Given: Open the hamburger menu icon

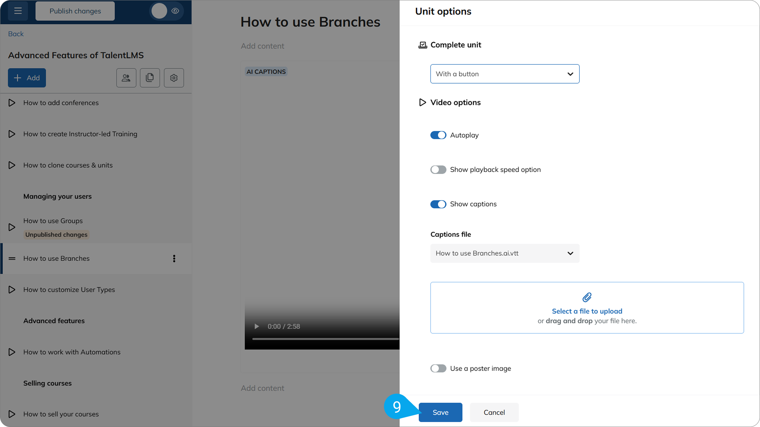Looking at the screenshot, I should tap(18, 11).
